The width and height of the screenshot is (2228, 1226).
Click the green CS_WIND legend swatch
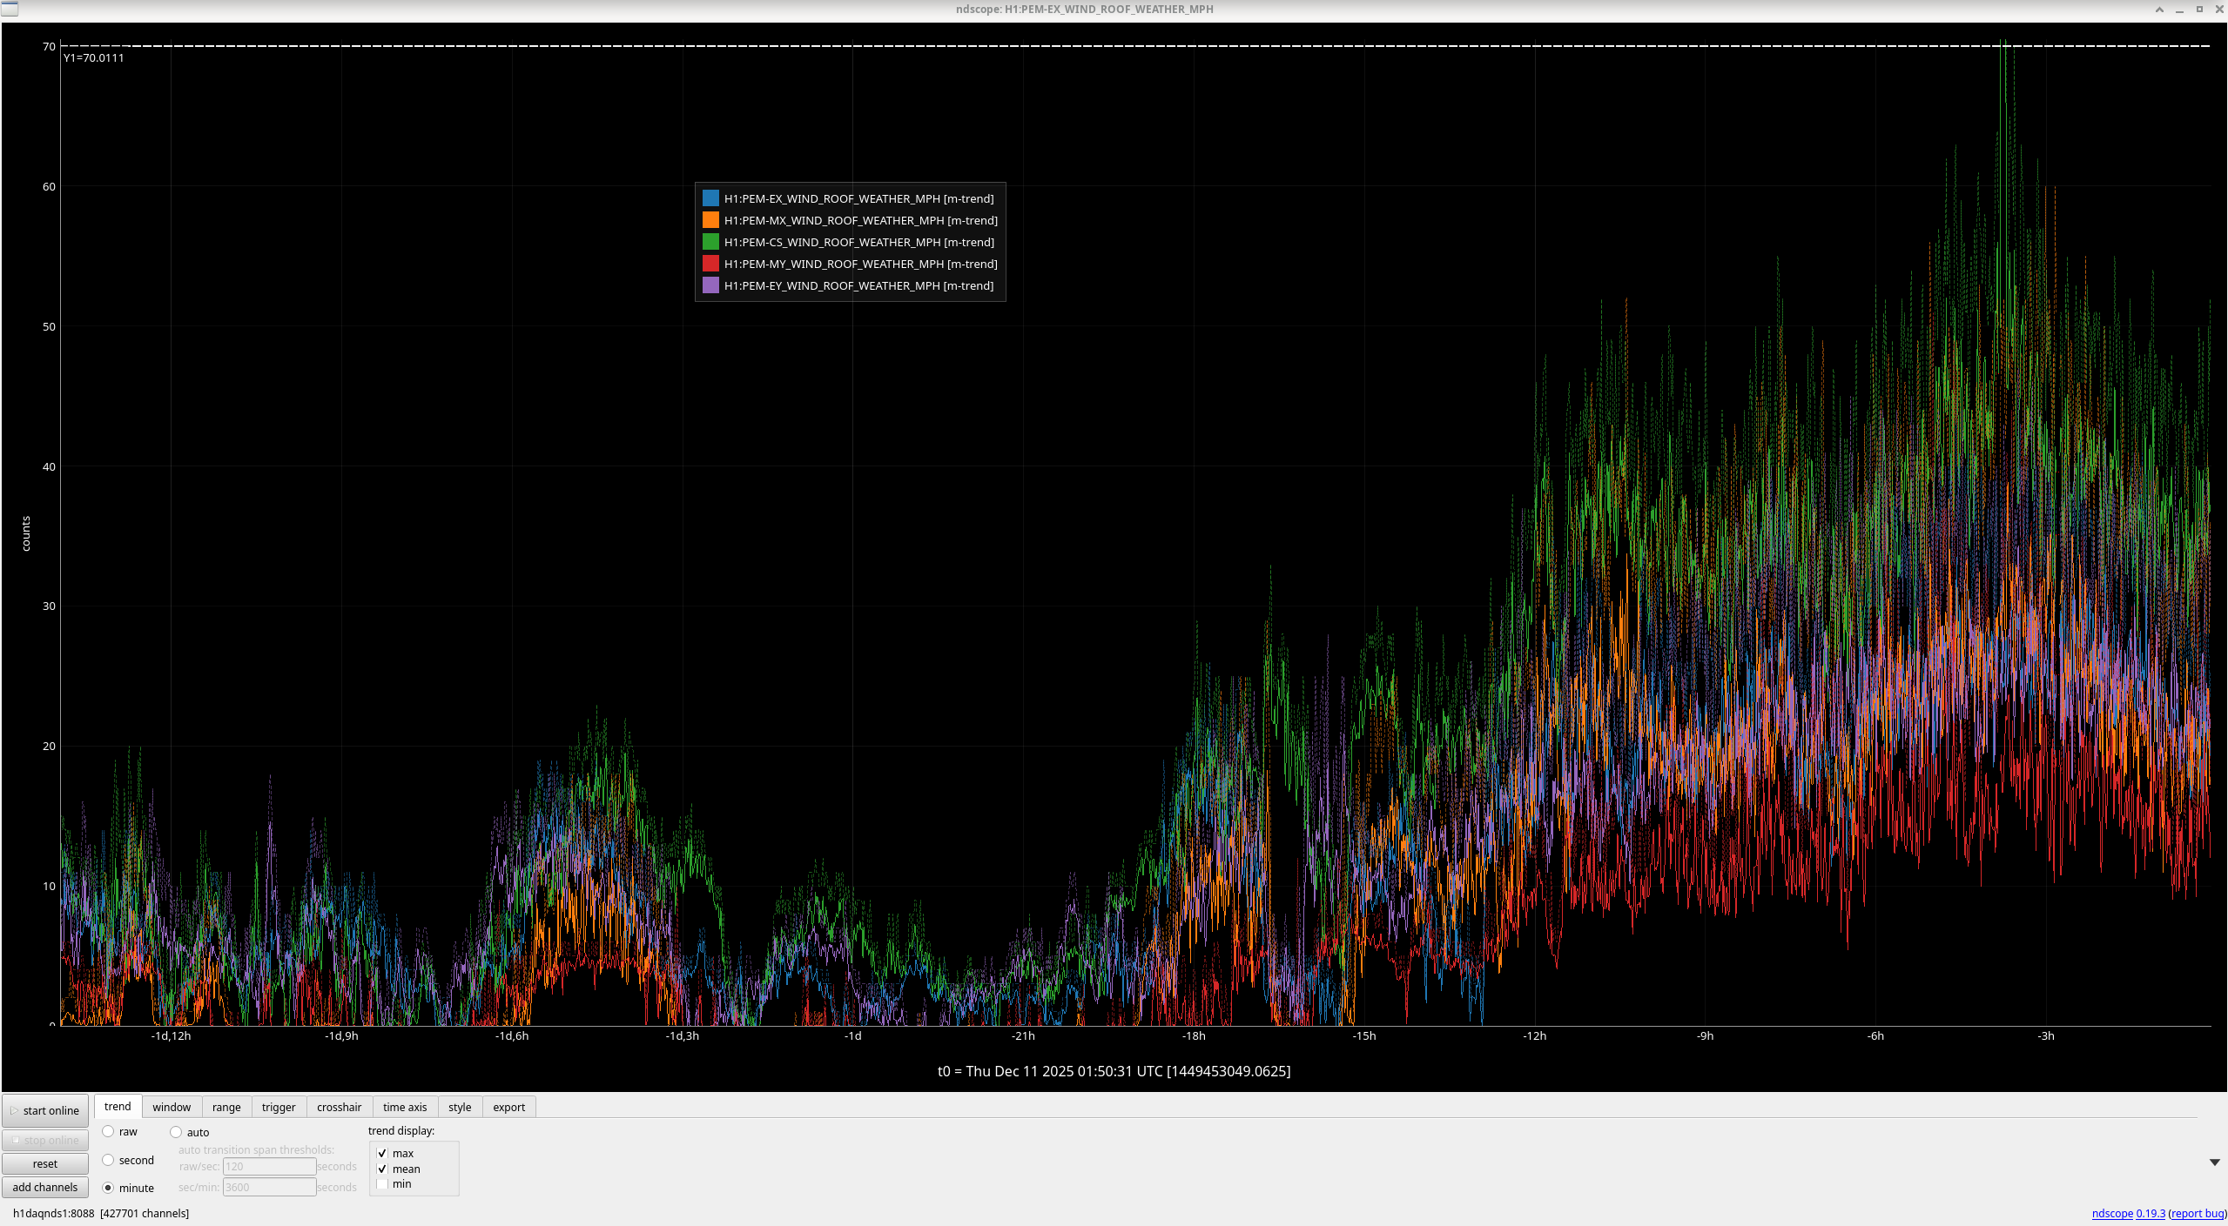coord(710,242)
